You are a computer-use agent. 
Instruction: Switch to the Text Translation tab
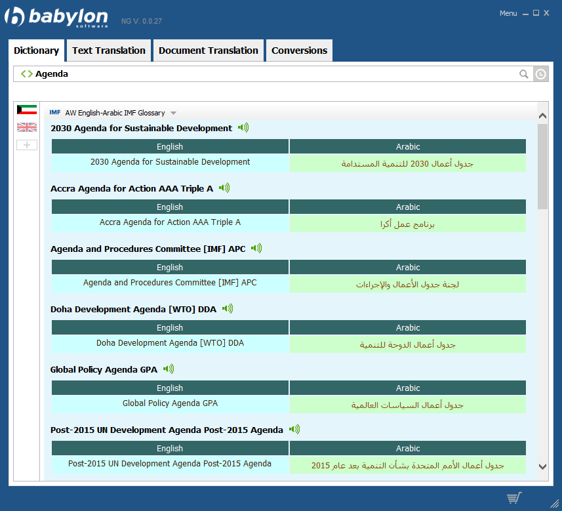pyautogui.click(x=109, y=51)
